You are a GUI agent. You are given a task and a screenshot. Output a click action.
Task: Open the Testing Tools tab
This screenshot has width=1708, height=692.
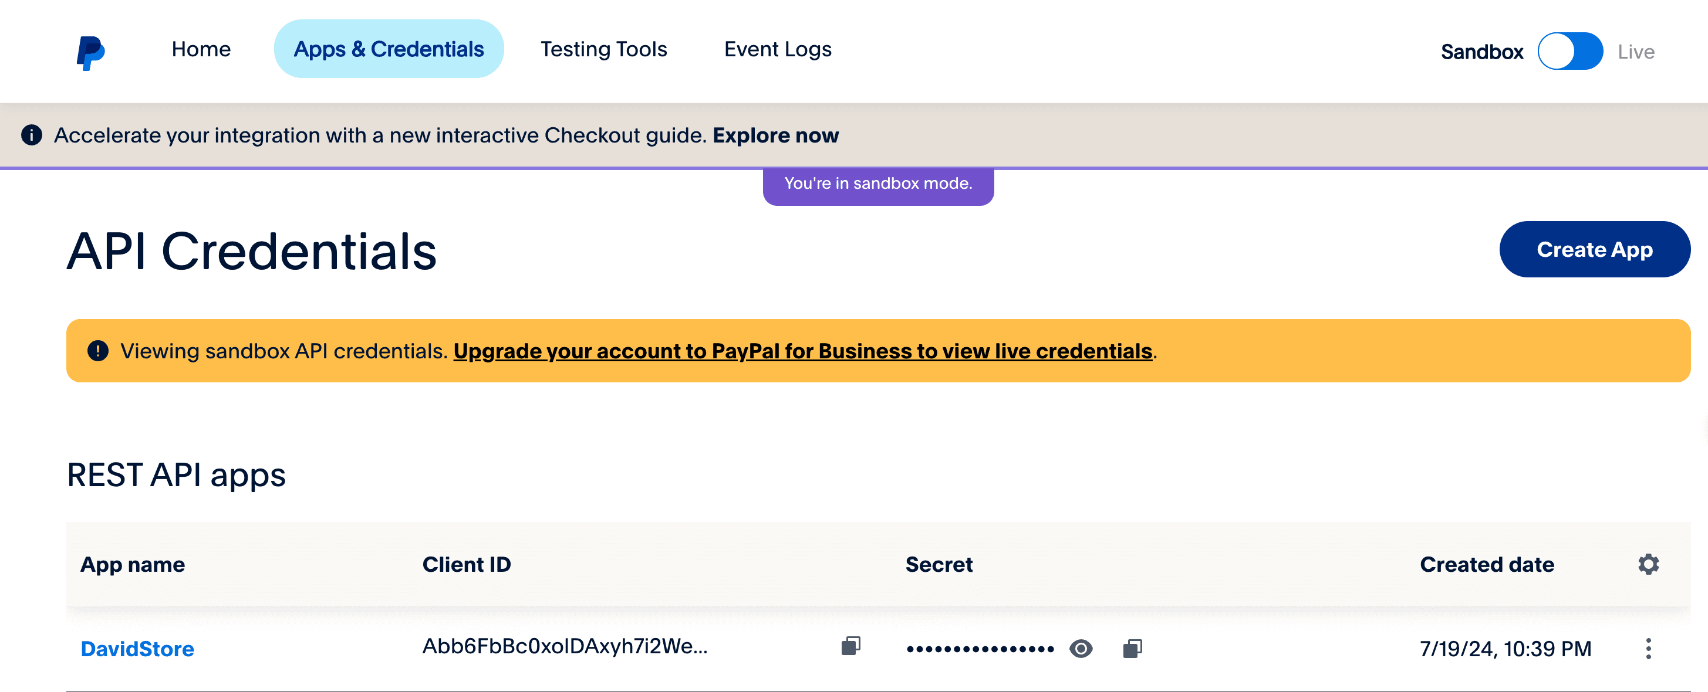pyautogui.click(x=603, y=49)
